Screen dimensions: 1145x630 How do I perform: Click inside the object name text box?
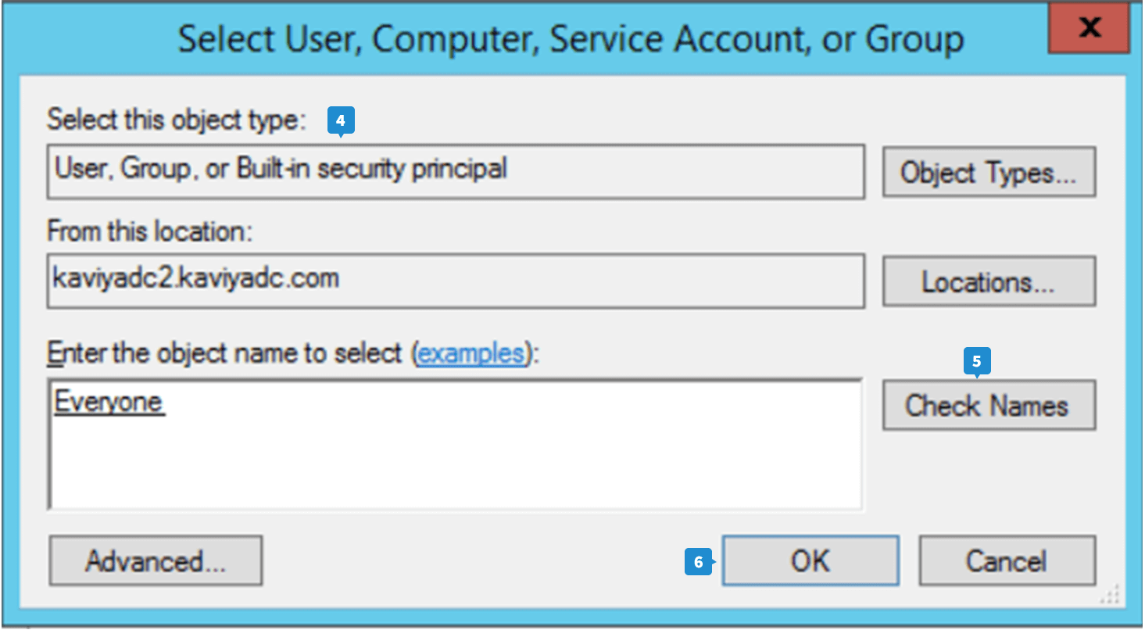click(455, 461)
